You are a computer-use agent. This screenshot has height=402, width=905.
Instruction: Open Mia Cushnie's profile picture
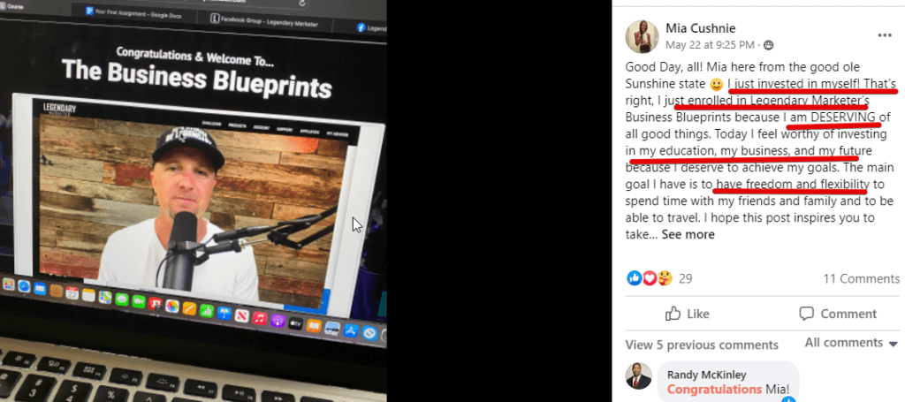coord(642,36)
